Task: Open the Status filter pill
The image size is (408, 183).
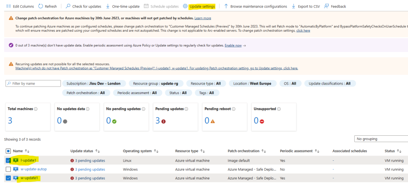Action: [x=178, y=93]
